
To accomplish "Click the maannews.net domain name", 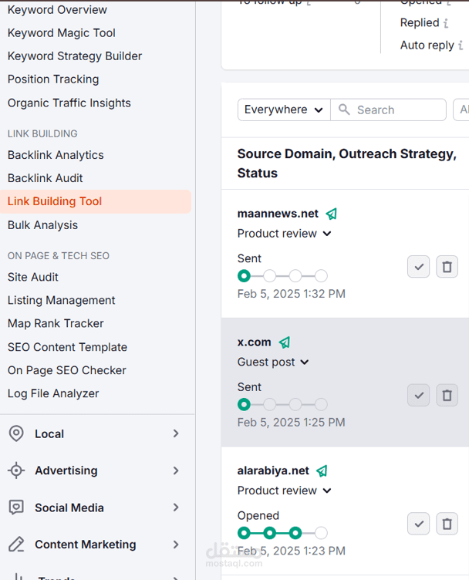I will [278, 214].
